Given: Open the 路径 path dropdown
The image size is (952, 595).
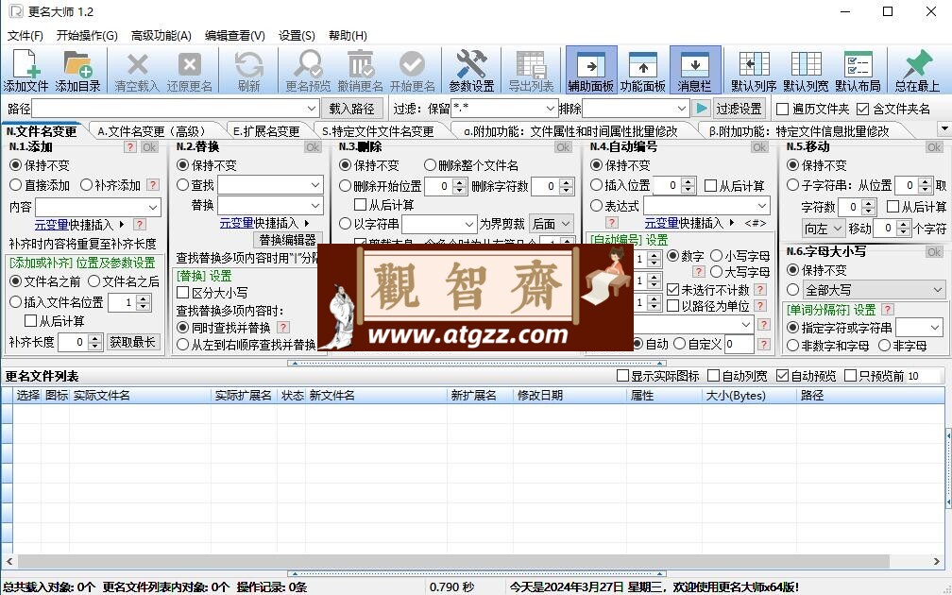Looking at the screenshot, I should pos(312,109).
